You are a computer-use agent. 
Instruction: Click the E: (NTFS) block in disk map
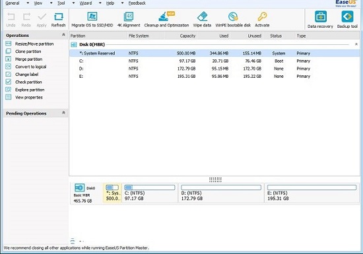(x=312, y=193)
